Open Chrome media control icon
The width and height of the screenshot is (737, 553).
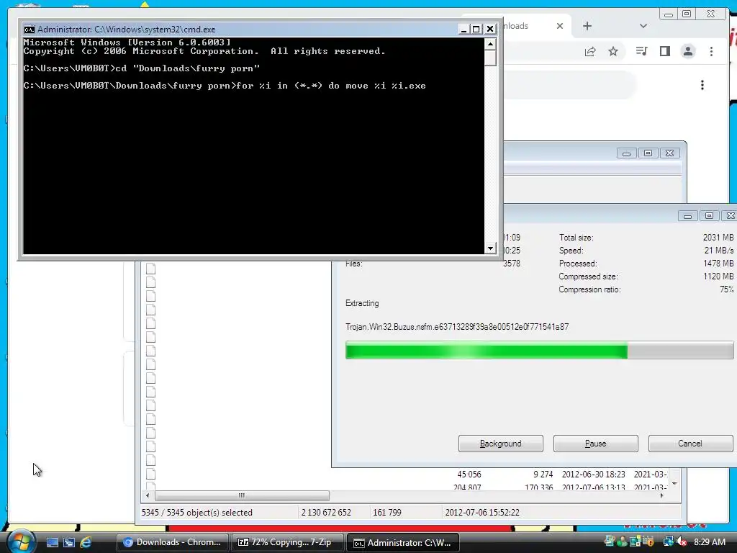[641, 51]
